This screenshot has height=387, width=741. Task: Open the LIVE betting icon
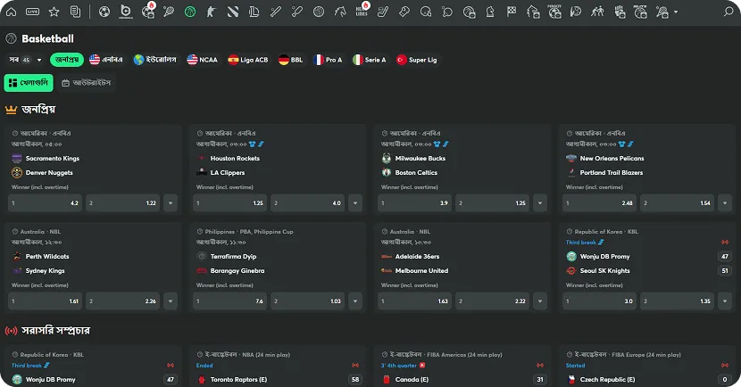click(x=33, y=12)
